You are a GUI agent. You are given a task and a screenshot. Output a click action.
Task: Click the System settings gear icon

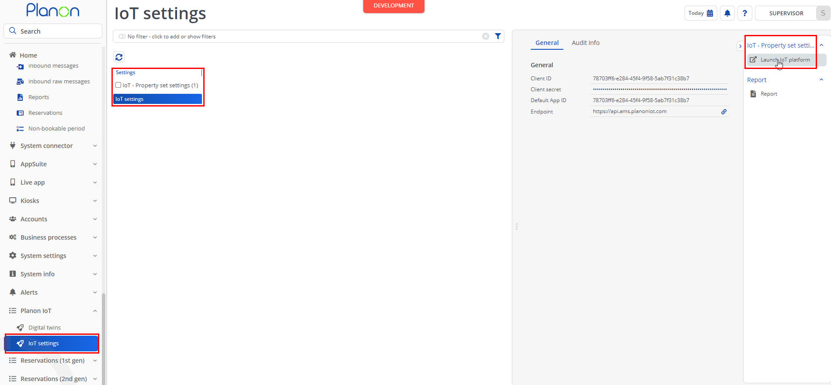pyautogui.click(x=13, y=255)
